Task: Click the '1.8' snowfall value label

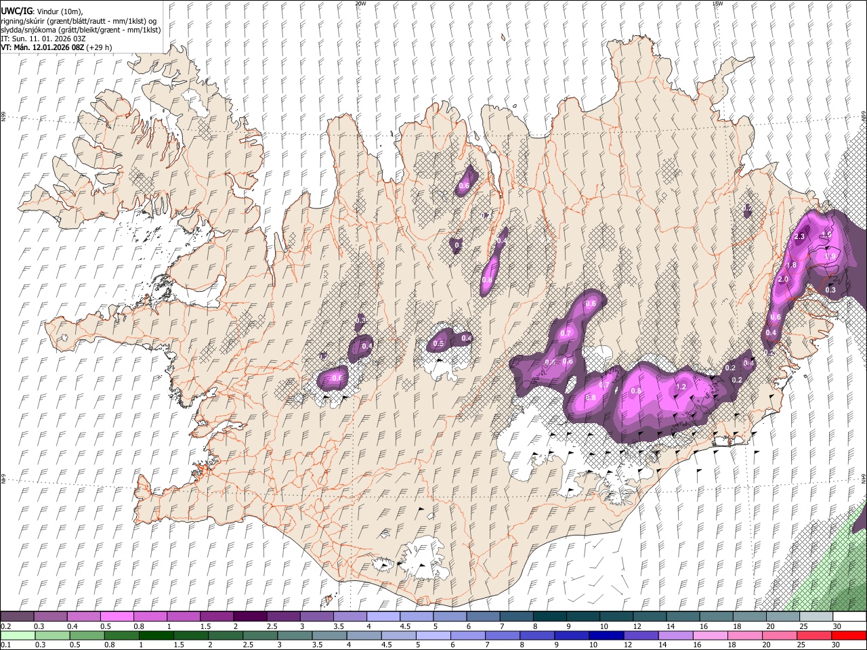Action: click(791, 265)
